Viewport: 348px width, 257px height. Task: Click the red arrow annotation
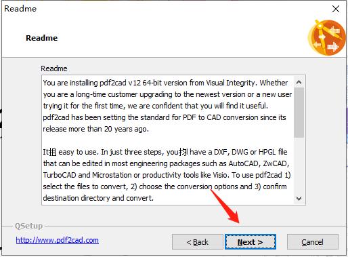[x=225, y=206]
